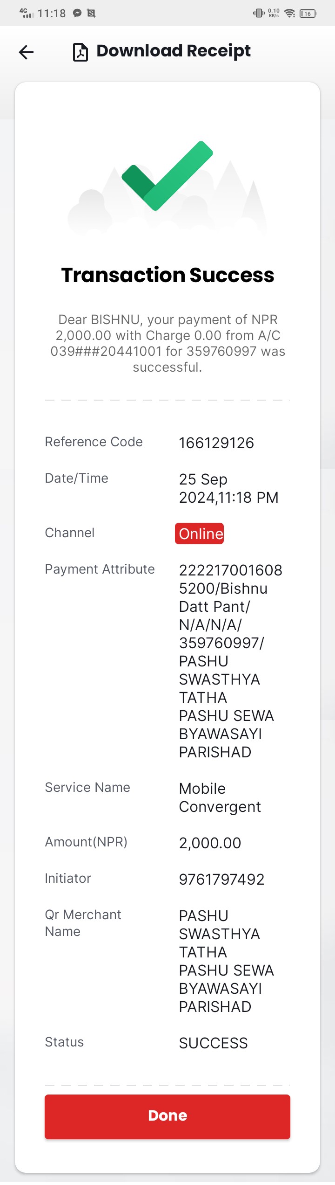Tap the green success checkmark graphic
Screen dimensions: 335x1185
pyautogui.click(x=167, y=176)
